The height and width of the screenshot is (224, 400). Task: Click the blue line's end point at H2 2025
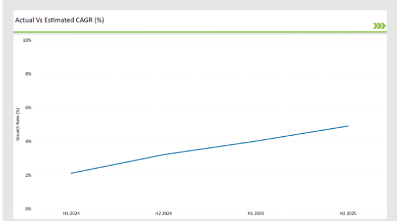[x=348, y=126]
